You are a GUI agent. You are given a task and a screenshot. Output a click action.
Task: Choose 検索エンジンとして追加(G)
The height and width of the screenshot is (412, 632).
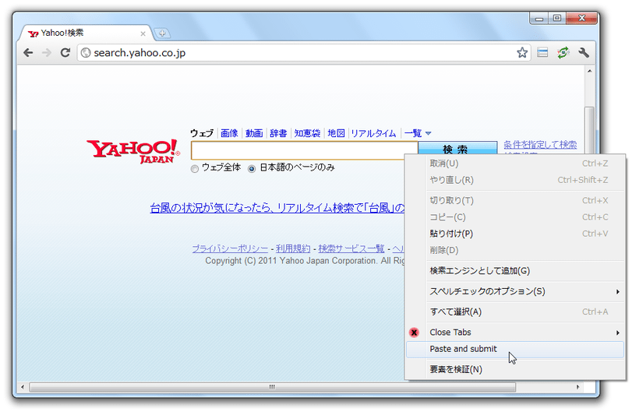pyautogui.click(x=514, y=270)
